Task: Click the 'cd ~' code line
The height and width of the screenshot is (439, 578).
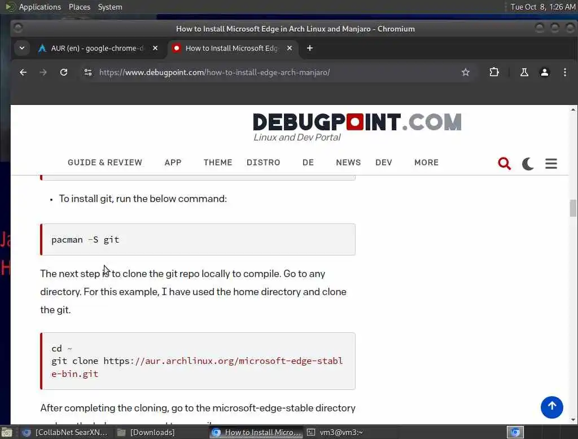Action: (62, 348)
